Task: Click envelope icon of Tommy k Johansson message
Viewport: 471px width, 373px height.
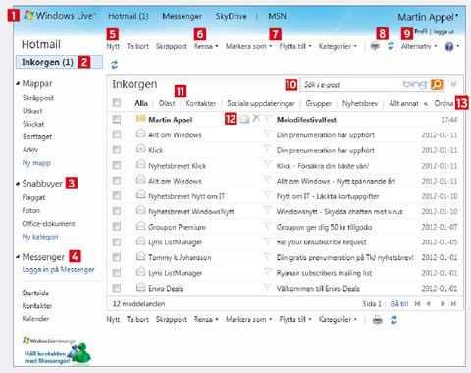Action: pyautogui.click(x=140, y=256)
